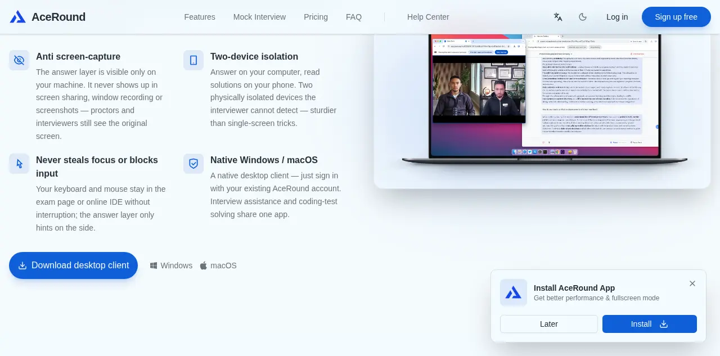Click the Never steals focus or blocks input heading
The width and height of the screenshot is (720, 356).
pyautogui.click(x=97, y=166)
